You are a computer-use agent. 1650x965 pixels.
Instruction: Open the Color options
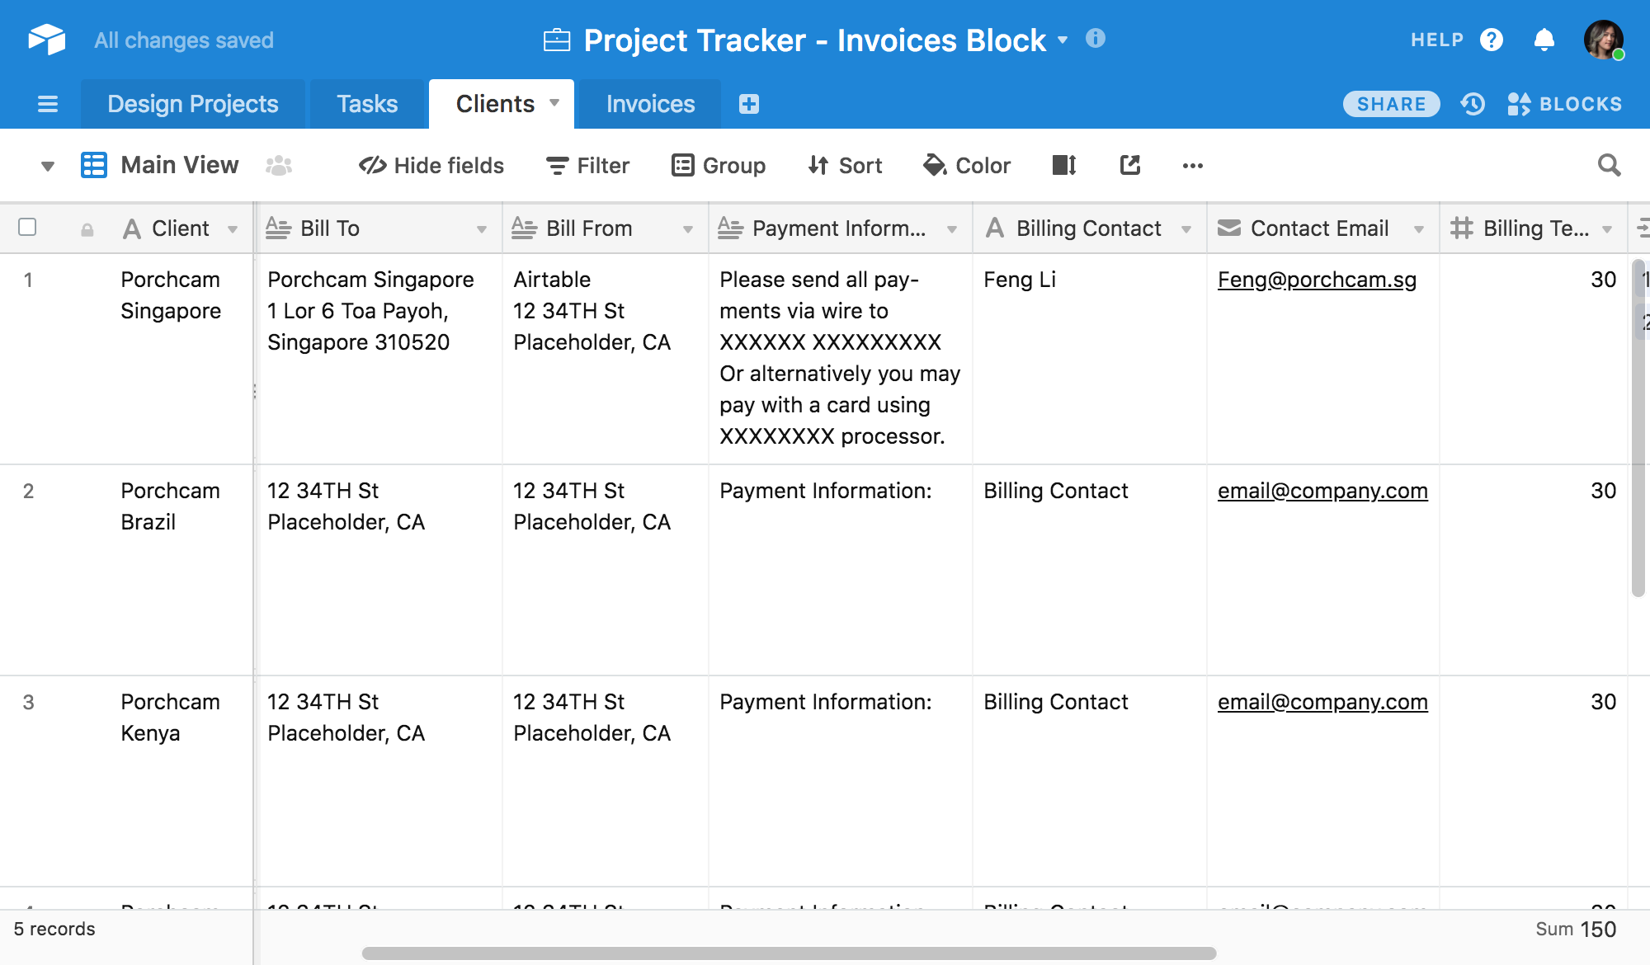[966, 166]
